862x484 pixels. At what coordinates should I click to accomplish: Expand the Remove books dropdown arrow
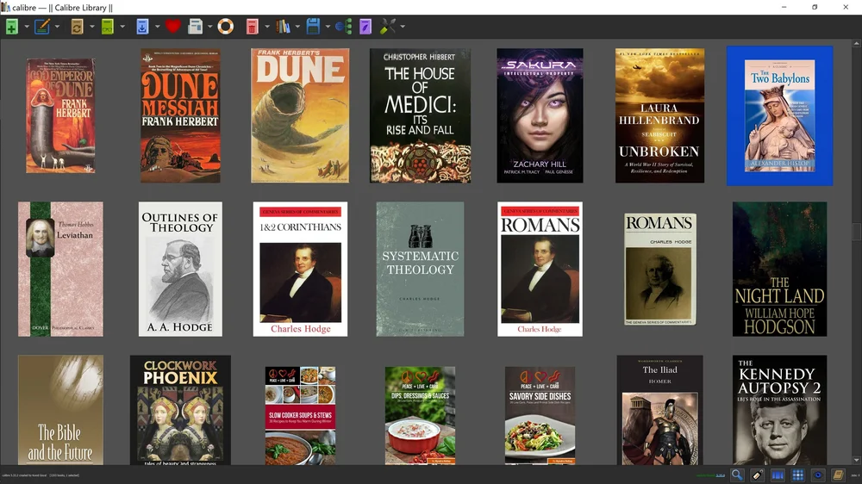pyautogui.click(x=267, y=27)
